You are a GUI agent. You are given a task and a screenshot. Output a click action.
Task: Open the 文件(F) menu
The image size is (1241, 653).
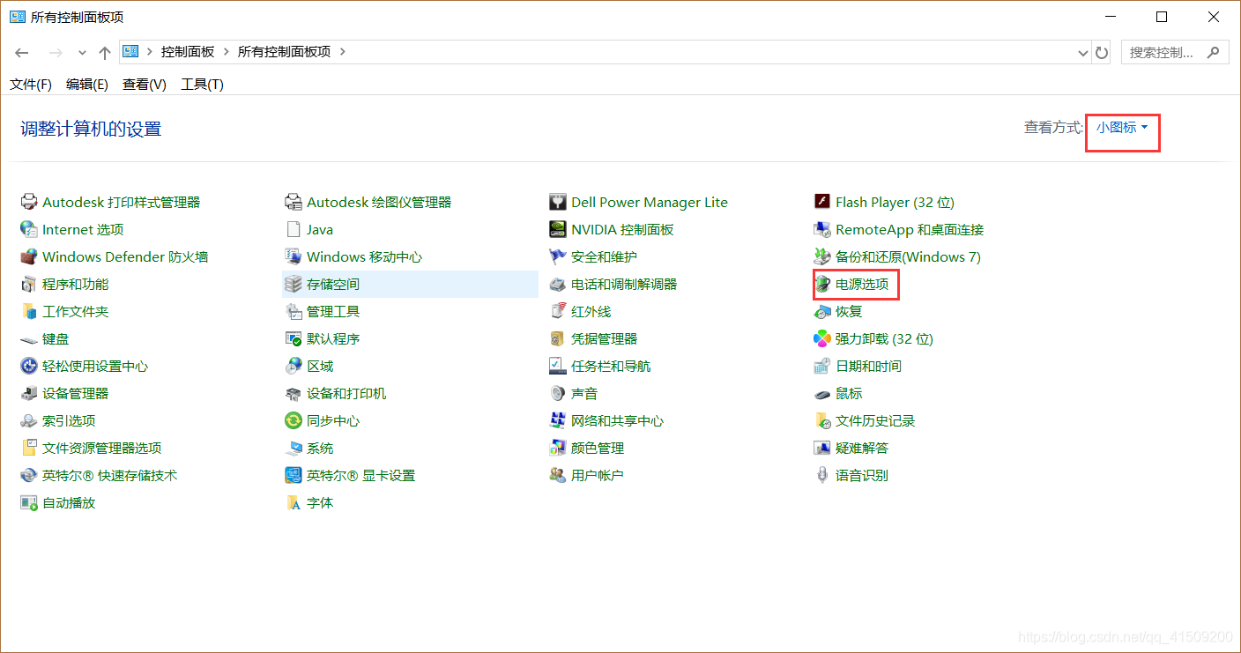click(31, 85)
